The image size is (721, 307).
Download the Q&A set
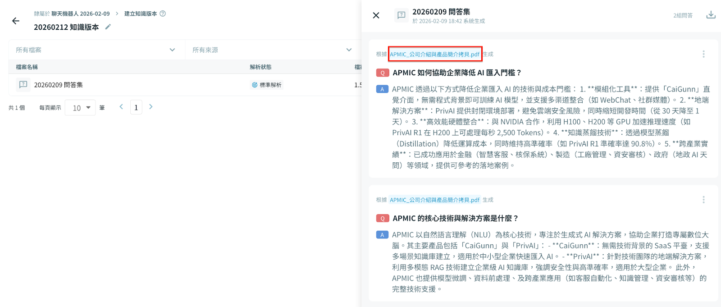click(711, 15)
